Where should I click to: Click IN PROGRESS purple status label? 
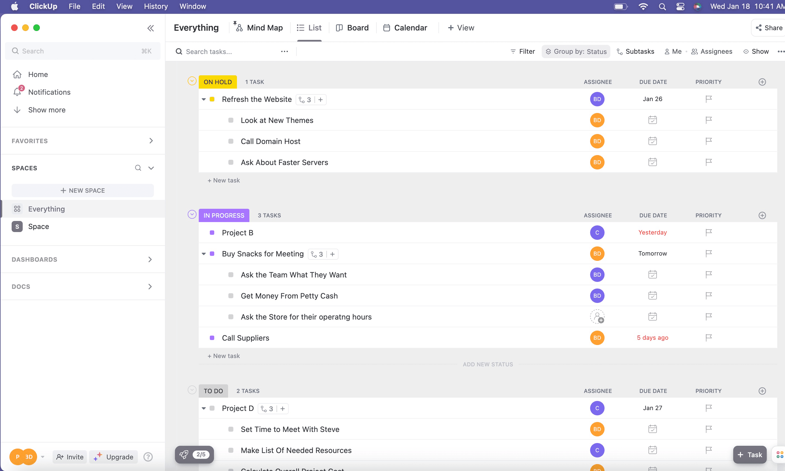[x=224, y=215]
